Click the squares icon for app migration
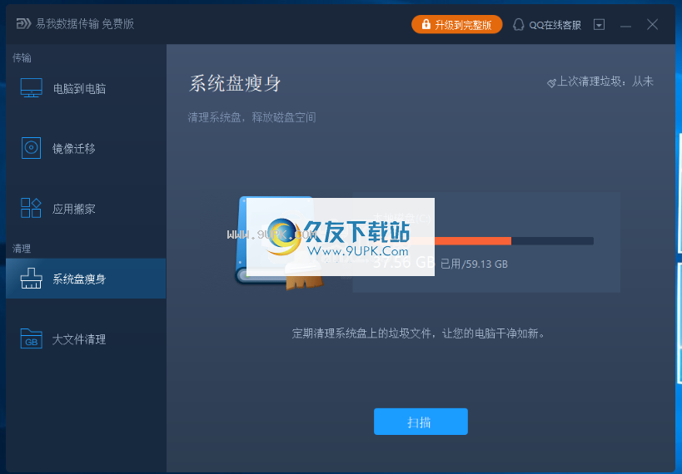Viewport: 682px width, 474px height. click(x=31, y=208)
